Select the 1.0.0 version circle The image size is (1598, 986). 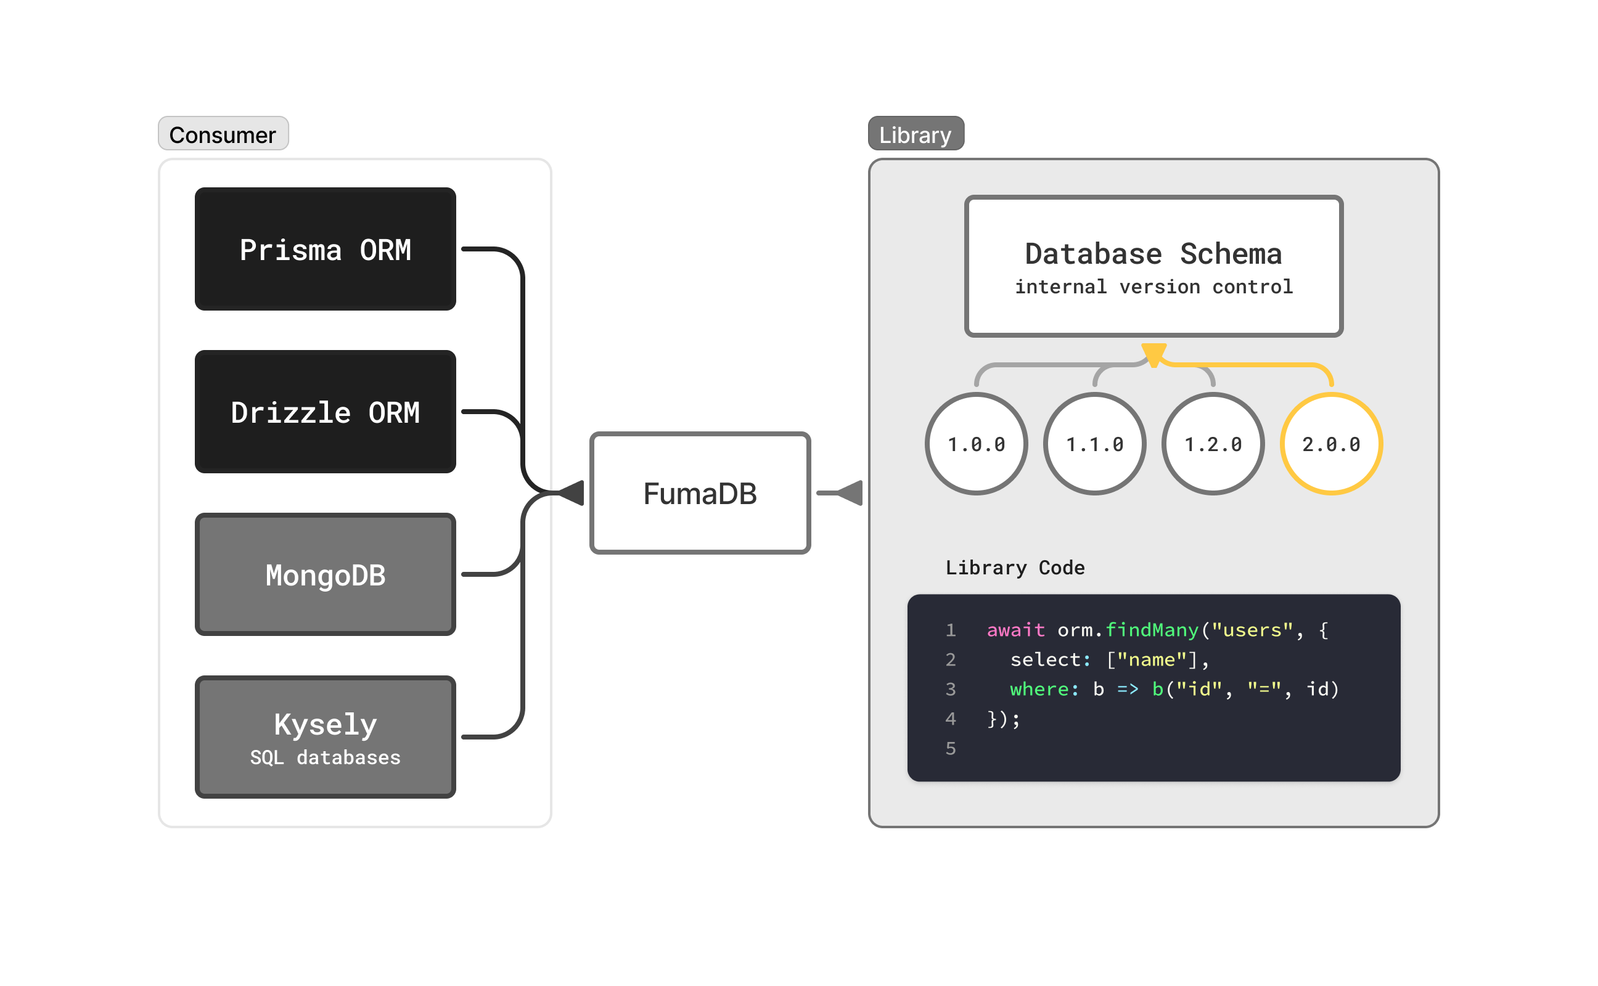977,444
